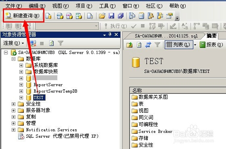226x149 pixels.
Task: Open the Window (窗口) menu
Action: (131, 6)
